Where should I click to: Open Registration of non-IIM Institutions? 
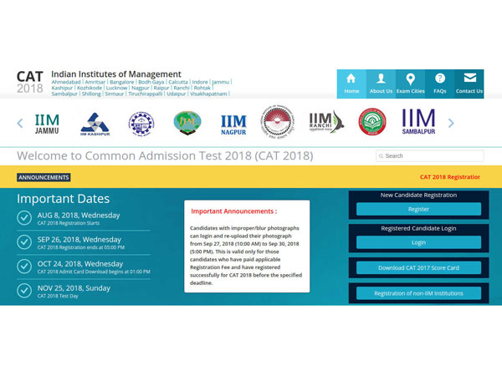pyautogui.click(x=418, y=293)
